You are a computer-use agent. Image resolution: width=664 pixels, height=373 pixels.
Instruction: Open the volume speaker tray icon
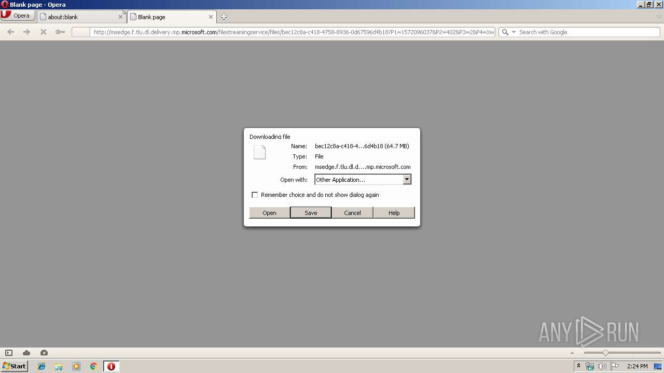click(602, 366)
